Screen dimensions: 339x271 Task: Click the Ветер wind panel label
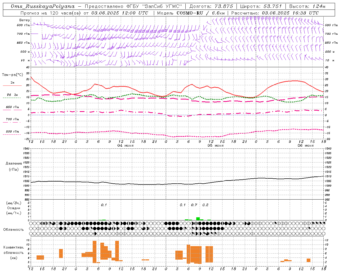25,20
